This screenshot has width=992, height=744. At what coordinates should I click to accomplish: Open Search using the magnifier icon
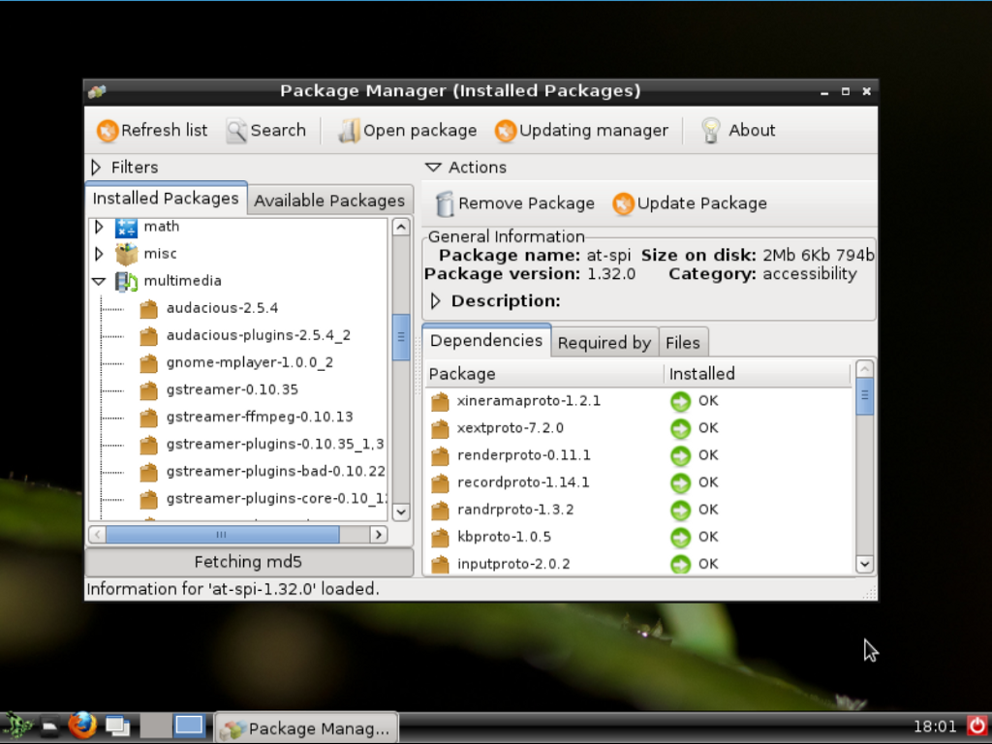tap(236, 131)
